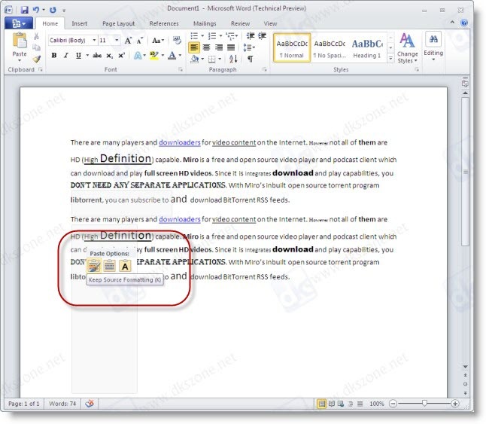Image resolution: width=486 pixels, height=424 pixels.
Task: Toggle Show/Hide paragraph marks
Action: pos(250,59)
